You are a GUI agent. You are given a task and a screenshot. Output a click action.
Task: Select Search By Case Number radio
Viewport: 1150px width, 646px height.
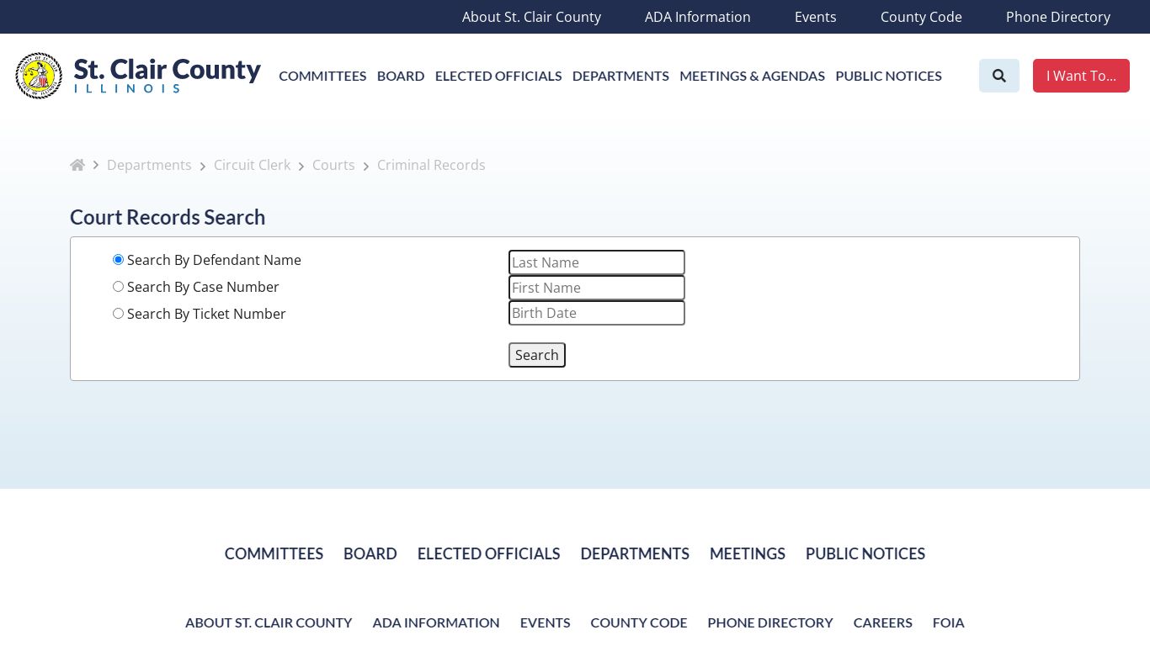tap(118, 287)
